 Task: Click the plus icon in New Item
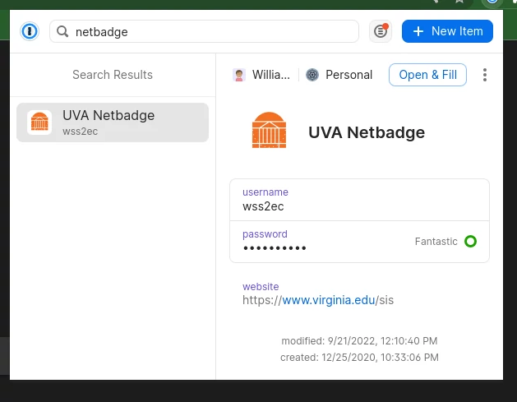click(418, 31)
